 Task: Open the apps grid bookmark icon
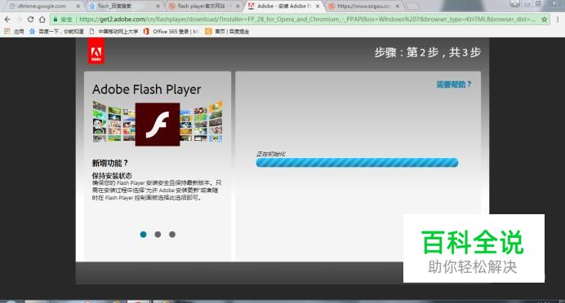coord(7,31)
